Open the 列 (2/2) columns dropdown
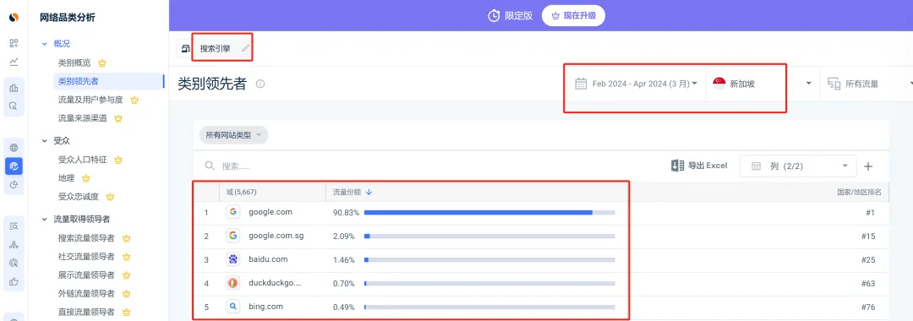Screen dimensions: 913x321 pos(798,166)
